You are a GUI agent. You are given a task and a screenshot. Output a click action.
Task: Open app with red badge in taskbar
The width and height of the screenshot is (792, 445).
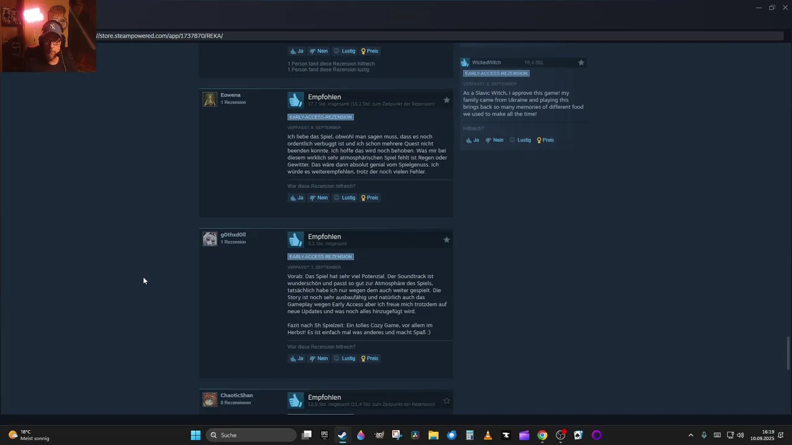click(561, 435)
